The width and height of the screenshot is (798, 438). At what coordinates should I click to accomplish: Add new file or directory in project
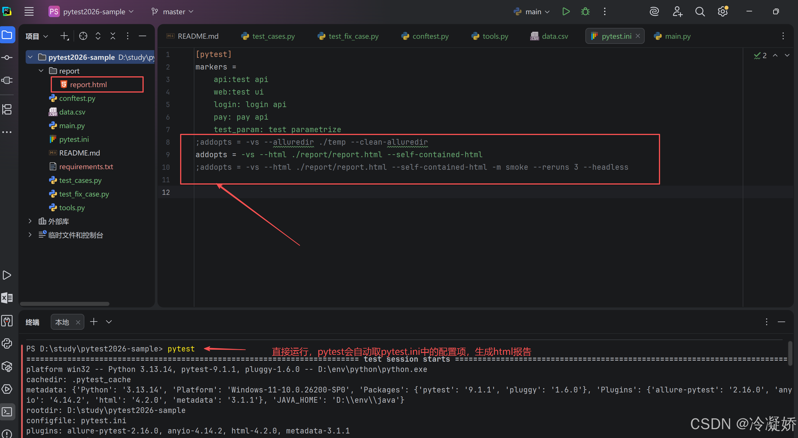[x=64, y=36]
